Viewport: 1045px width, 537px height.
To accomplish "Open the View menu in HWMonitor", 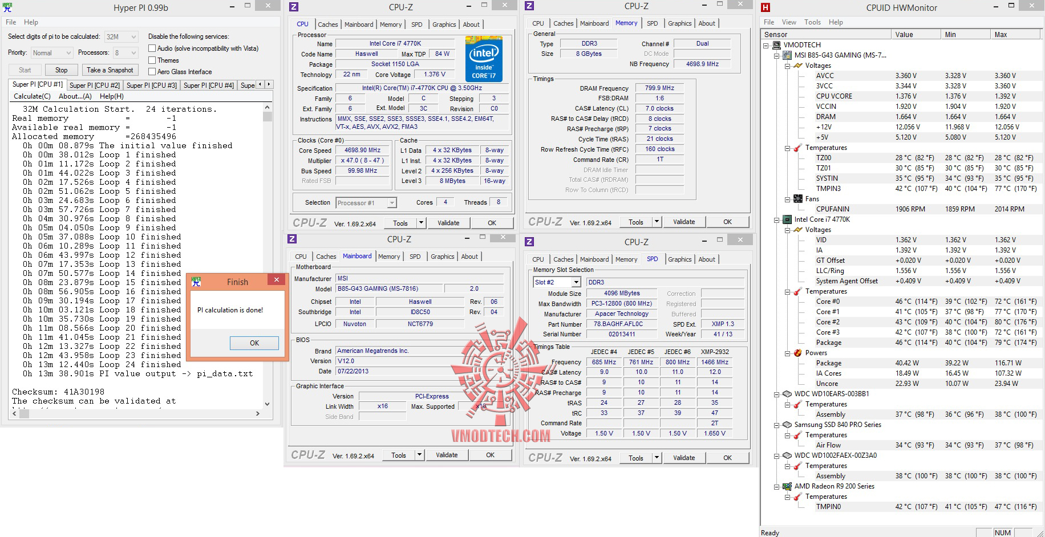I will click(x=789, y=22).
